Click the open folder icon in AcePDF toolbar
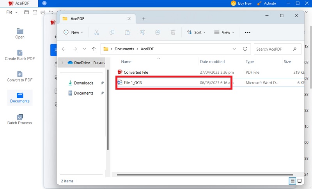Screen dimensions: 312x189 coord(27,12)
